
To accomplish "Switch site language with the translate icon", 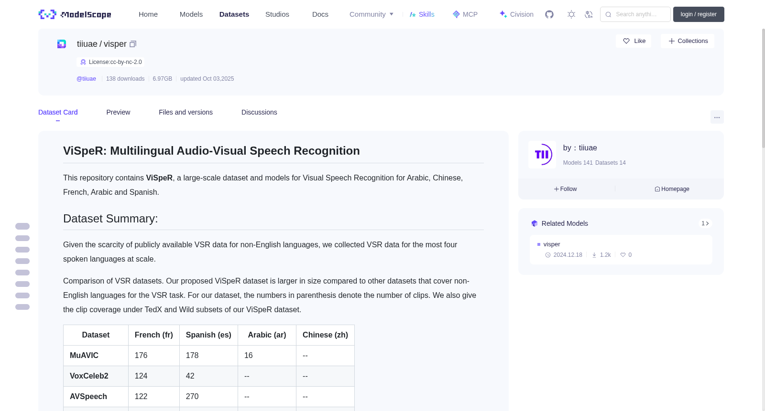I will click(x=589, y=14).
